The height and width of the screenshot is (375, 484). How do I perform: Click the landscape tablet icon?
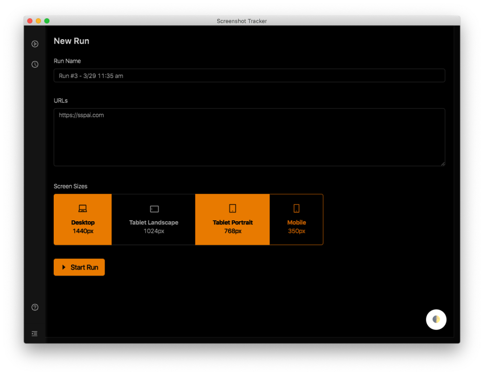(x=154, y=209)
